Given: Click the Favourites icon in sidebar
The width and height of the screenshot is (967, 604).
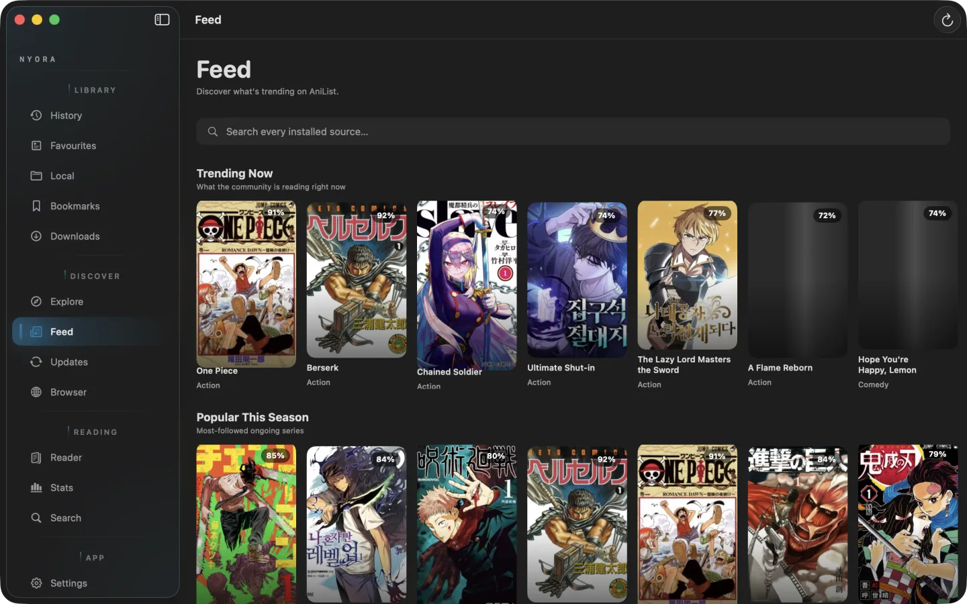Looking at the screenshot, I should pos(36,146).
